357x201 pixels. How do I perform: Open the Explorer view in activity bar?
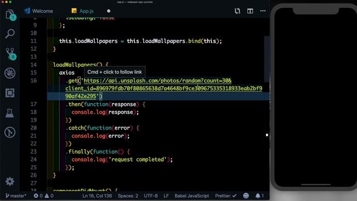point(10,15)
